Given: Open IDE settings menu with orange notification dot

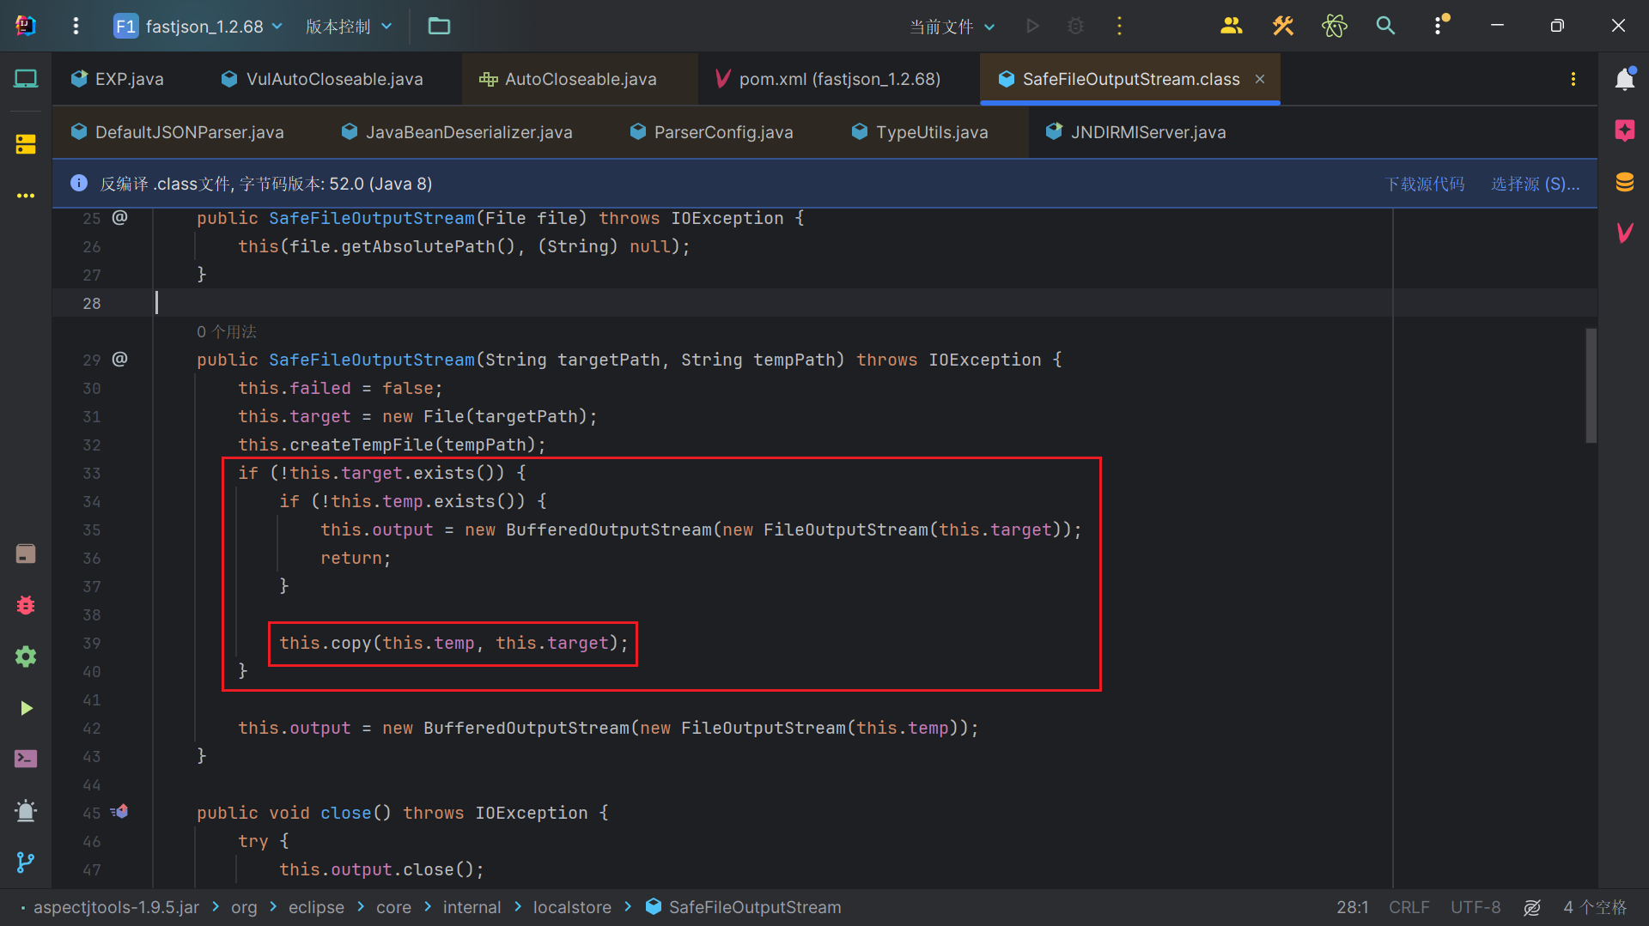Looking at the screenshot, I should click(x=1439, y=26).
